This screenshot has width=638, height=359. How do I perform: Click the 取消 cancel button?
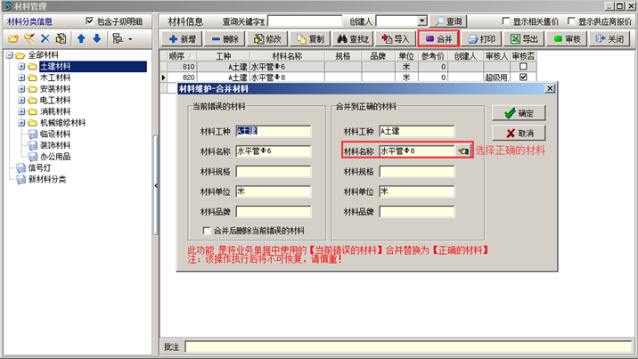coord(519,134)
